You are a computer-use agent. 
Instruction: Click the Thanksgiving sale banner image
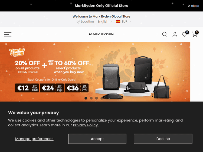(95, 72)
